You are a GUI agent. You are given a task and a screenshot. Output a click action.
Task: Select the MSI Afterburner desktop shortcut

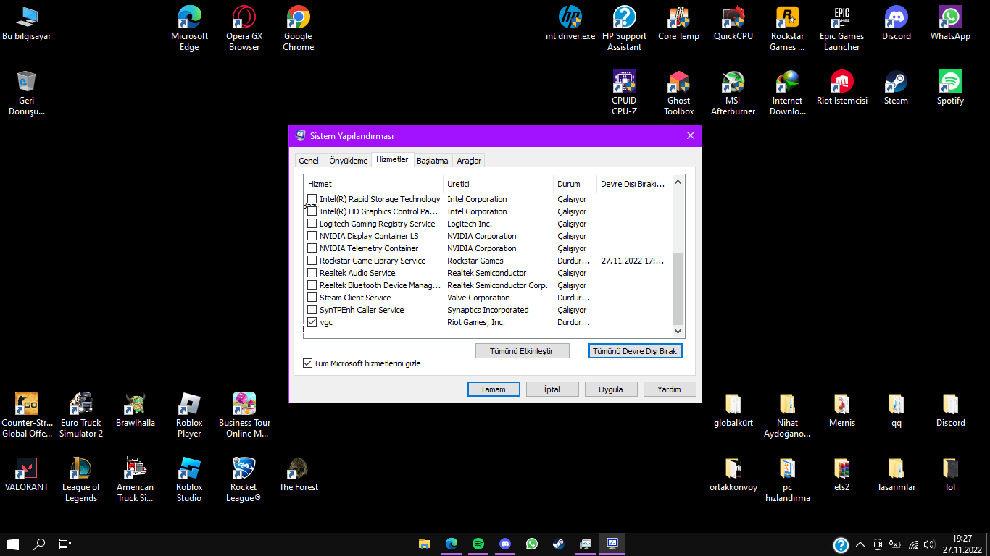(733, 93)
